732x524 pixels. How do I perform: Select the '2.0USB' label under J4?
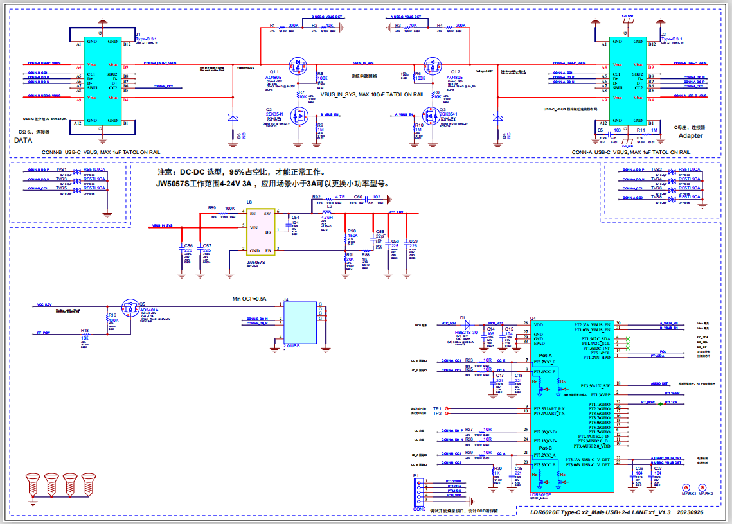pyautogui.click(x=292, y=346)
